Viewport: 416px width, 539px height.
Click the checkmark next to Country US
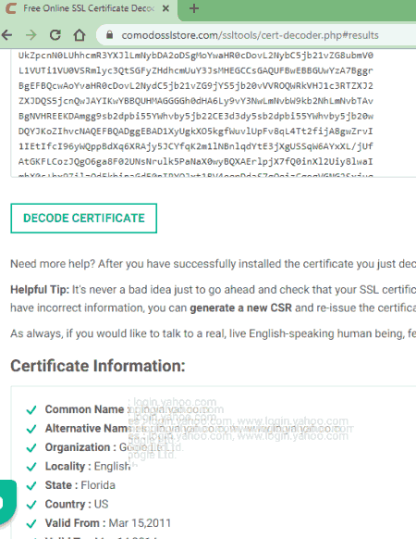[31, 505]
